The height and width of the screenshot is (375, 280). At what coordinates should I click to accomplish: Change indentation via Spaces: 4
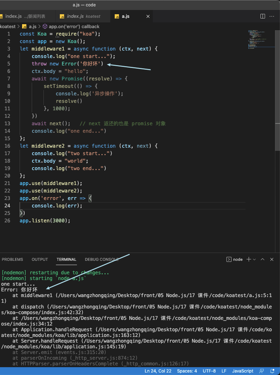click(x=187, y=371)
